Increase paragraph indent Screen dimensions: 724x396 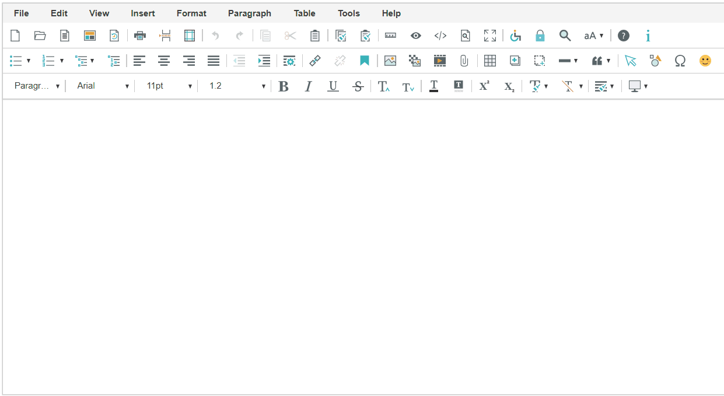(264, 61)
